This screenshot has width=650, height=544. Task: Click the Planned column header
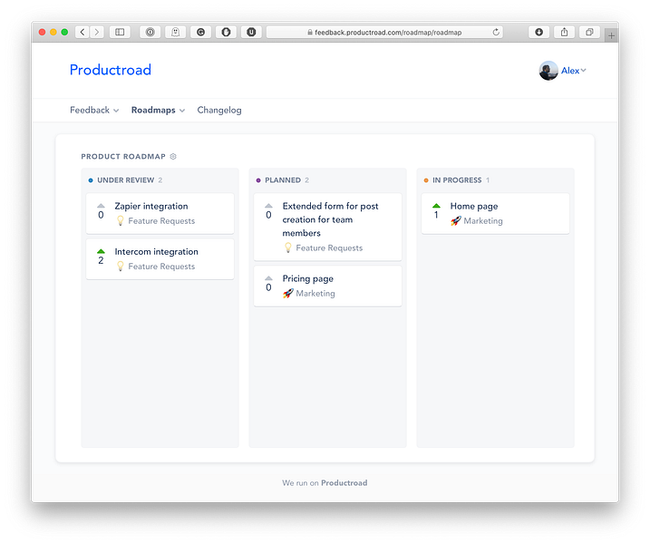click(283, 180)
